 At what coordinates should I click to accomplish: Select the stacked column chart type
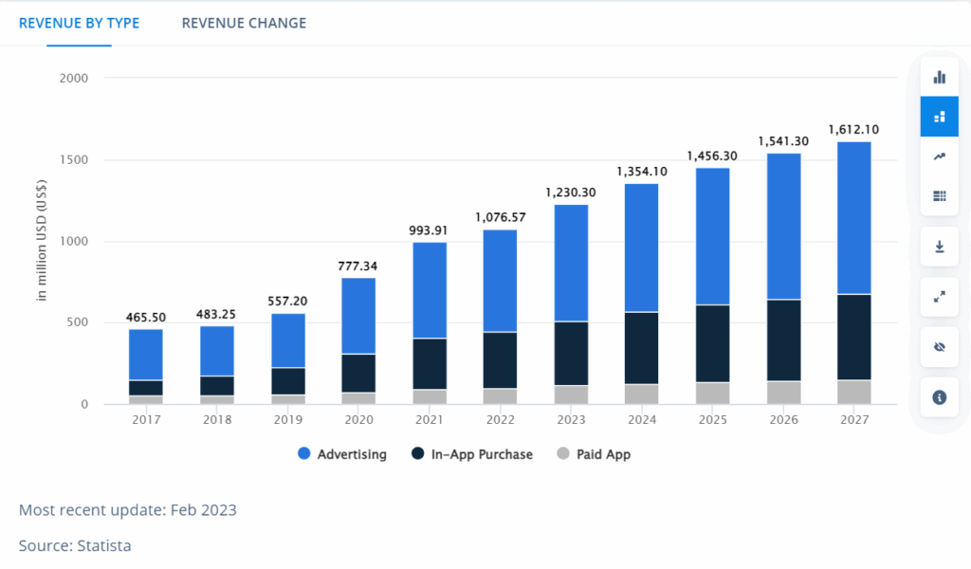point(939,116)
